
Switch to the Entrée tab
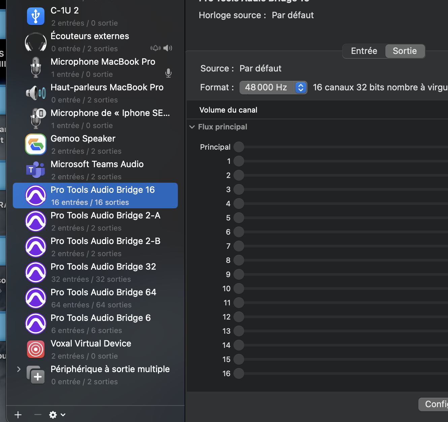pos(364,51)
